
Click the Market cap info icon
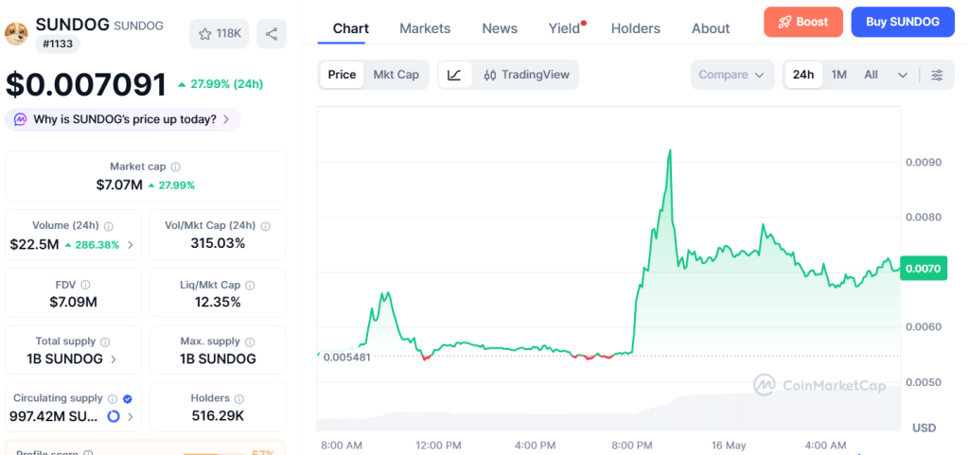pyautogui.click(x=175, y=166)
